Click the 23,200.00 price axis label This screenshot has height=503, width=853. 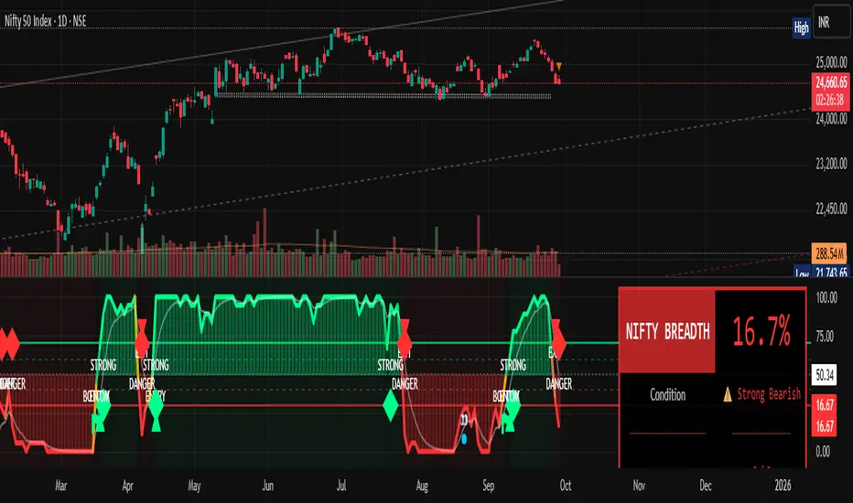tap(831, 164)
